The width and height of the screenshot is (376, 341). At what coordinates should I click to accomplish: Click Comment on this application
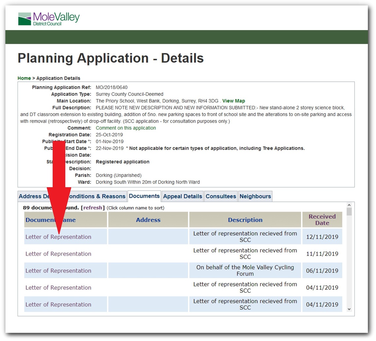(x=126, y=128)
